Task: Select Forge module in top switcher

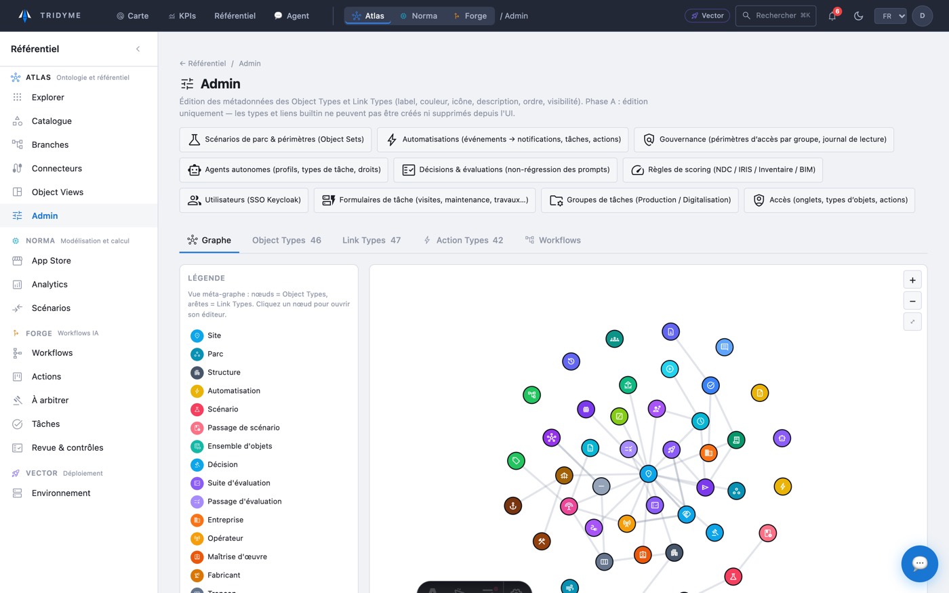Action: tap(470, 16)
